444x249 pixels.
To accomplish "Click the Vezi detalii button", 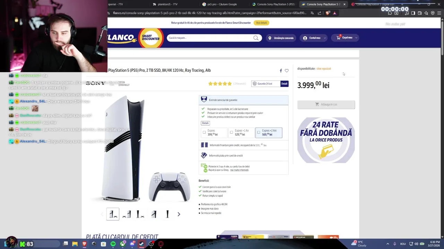I will pyautogui.click(x=262, y=23).
